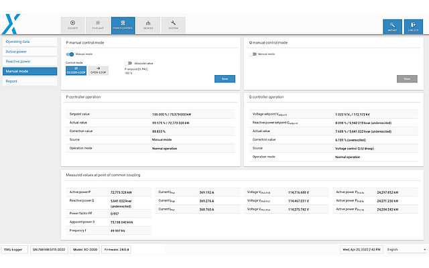Click the Apparent power S value

[x=122, y=222]
